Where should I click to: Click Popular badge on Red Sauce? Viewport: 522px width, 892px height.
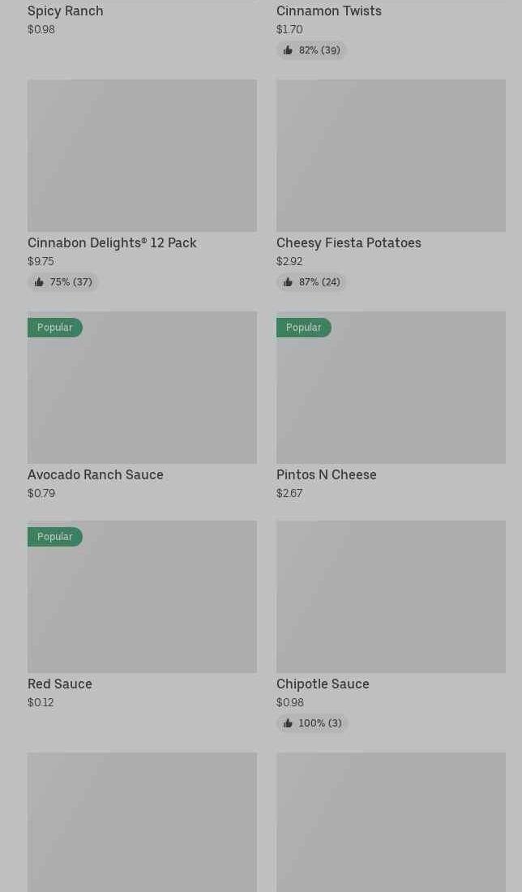point(55,537)
